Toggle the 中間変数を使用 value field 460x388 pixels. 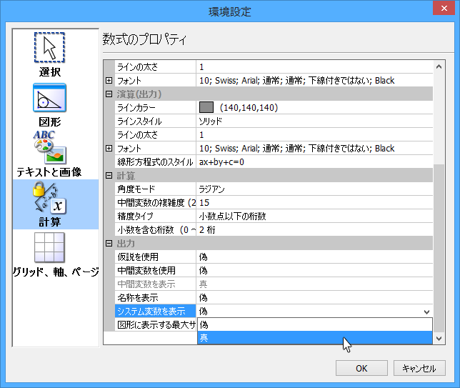[314, 270]
